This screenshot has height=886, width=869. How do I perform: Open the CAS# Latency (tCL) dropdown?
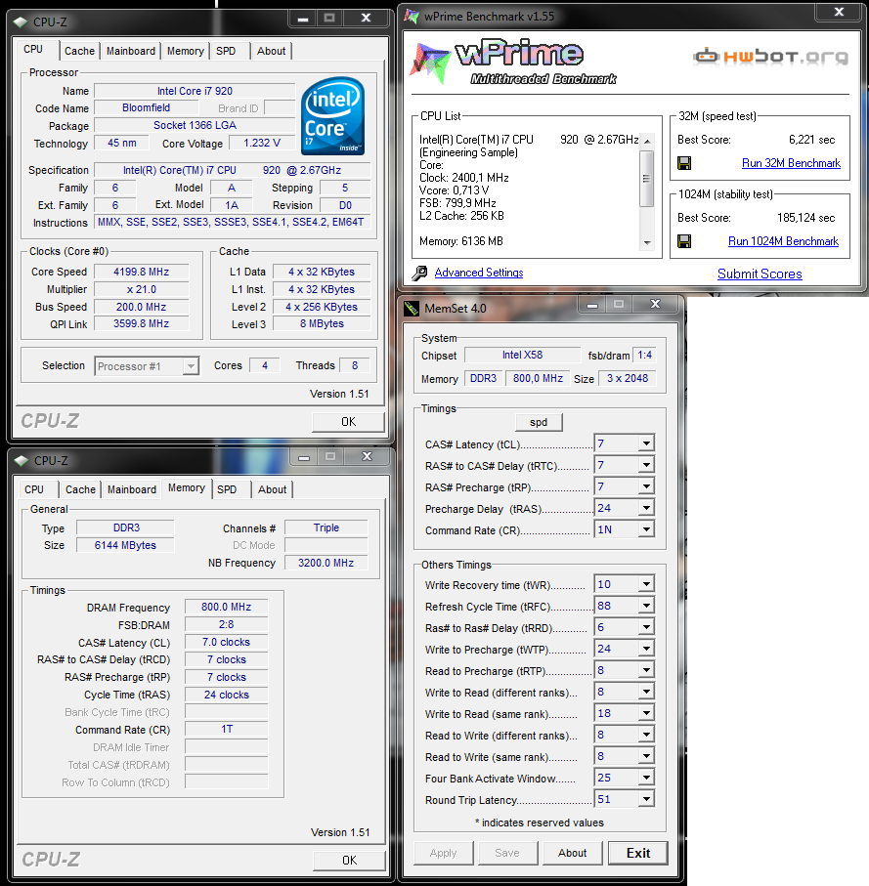646,443
